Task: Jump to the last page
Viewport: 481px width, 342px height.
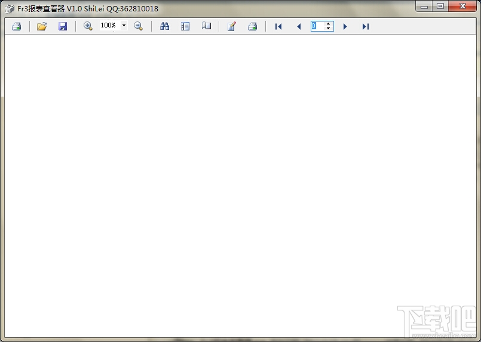Action: coord(365,27)
